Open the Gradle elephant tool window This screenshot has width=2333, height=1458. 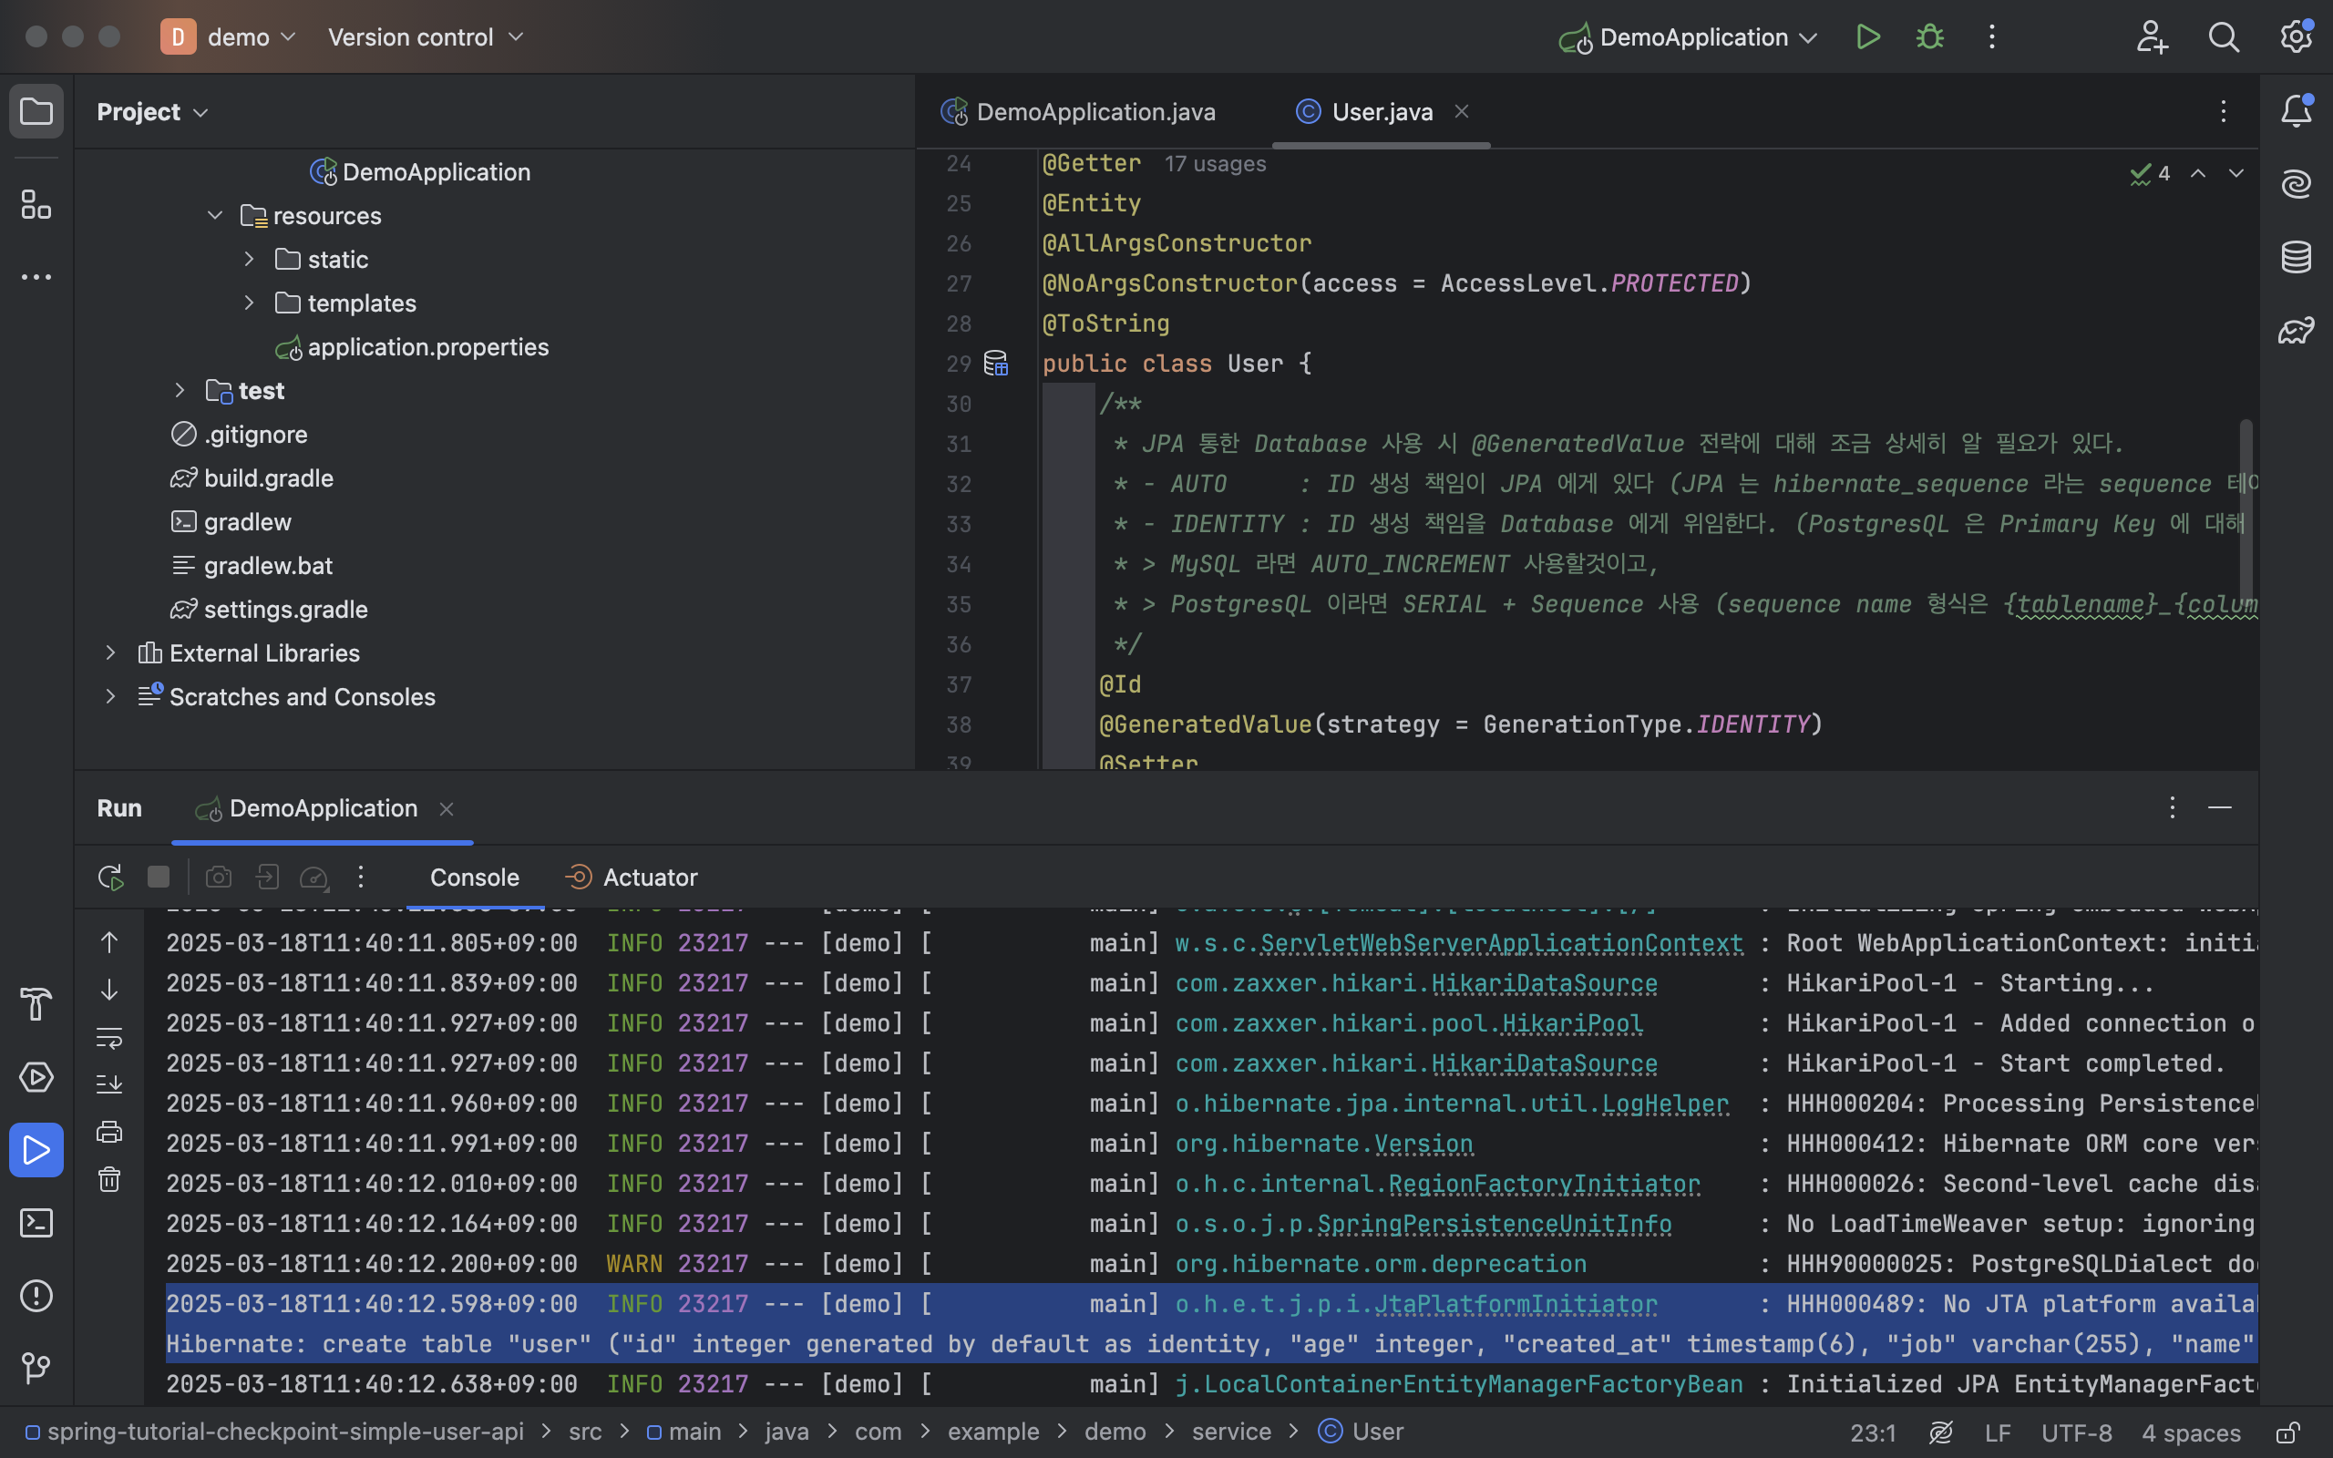click(x=2296, y=331)
